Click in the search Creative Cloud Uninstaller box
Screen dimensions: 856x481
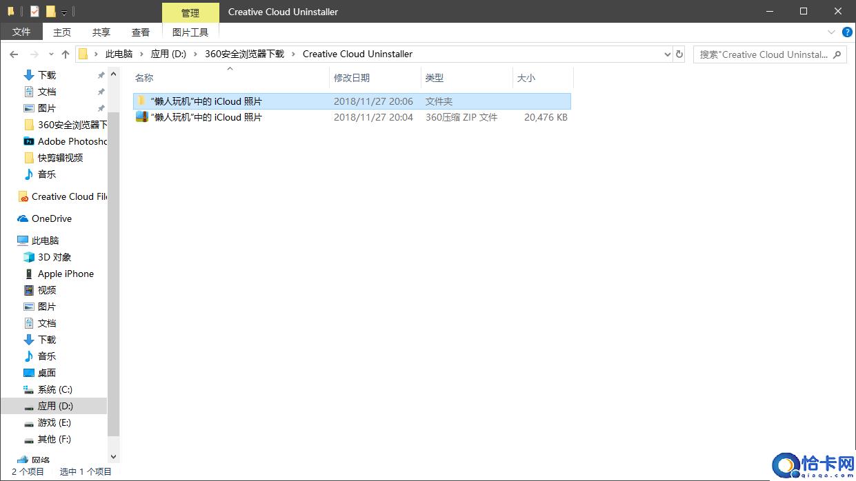click(763, 54)
